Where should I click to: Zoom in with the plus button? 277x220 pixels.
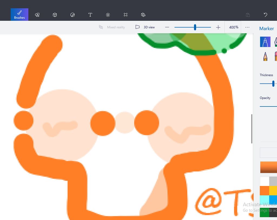click(218, 27)
